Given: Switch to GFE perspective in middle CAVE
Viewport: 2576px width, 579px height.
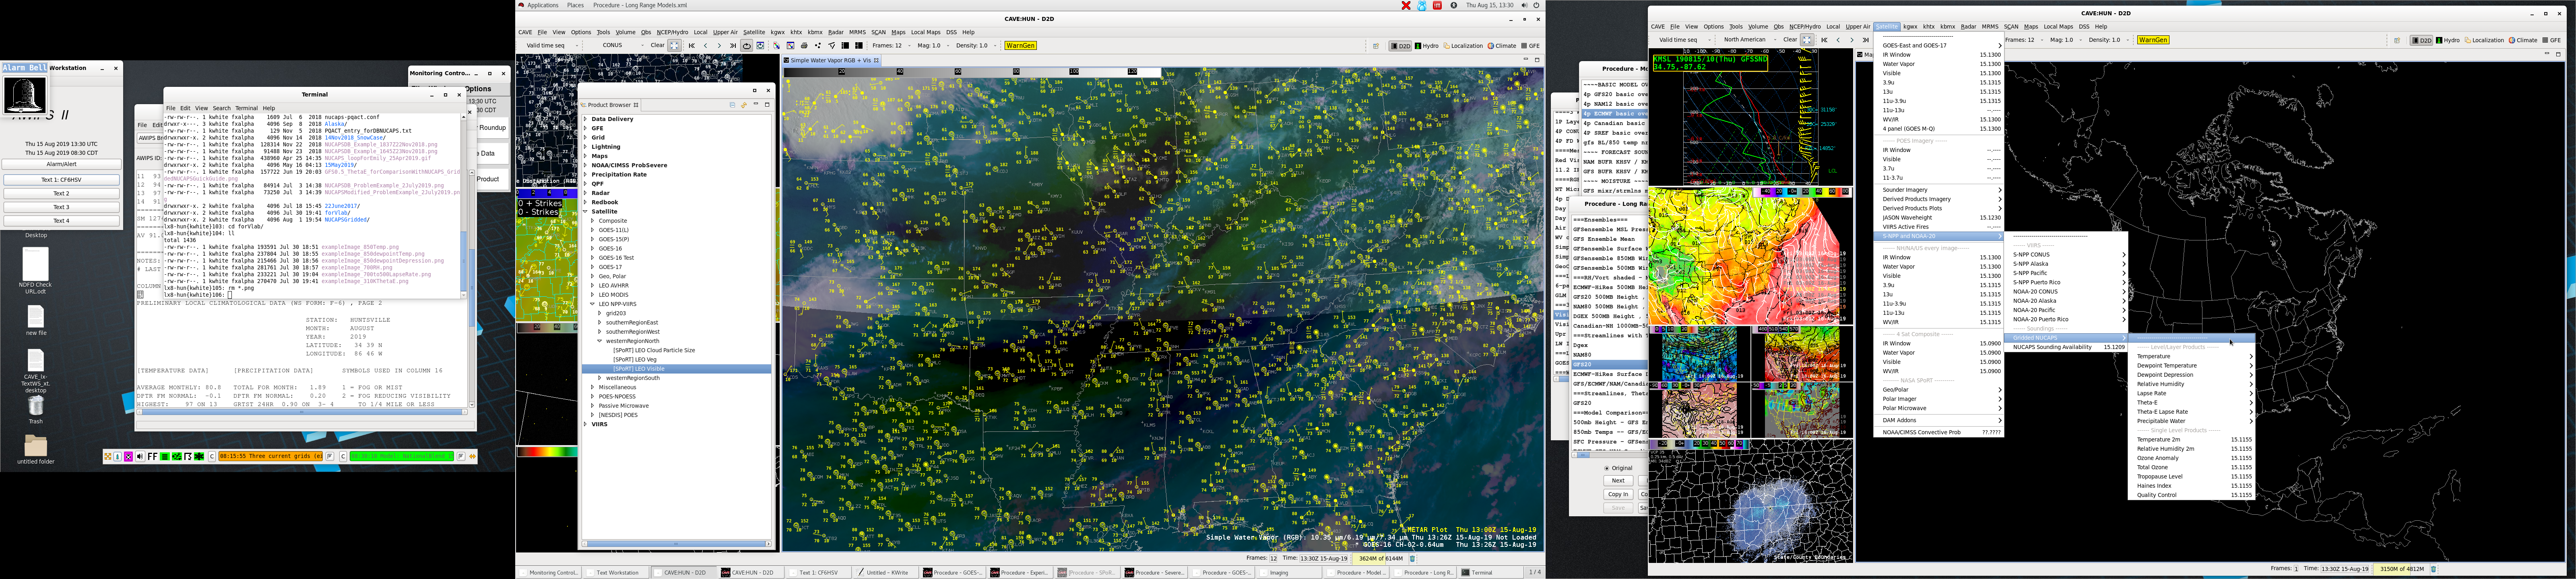Looking at the screenshot, I should pyautogui.click(x=1531, y=46).
